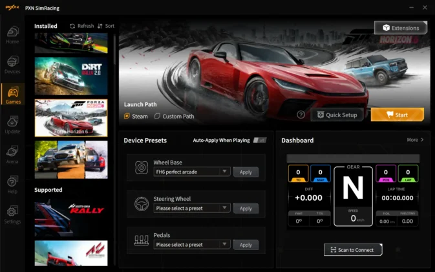
Task: Click the Installed heading
Action: [46, 26]
